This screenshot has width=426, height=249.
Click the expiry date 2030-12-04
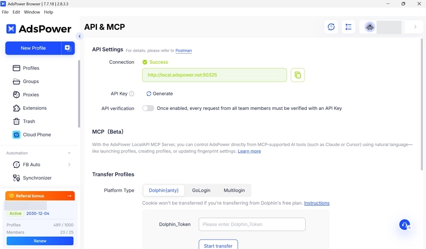(x=38, y=213)
